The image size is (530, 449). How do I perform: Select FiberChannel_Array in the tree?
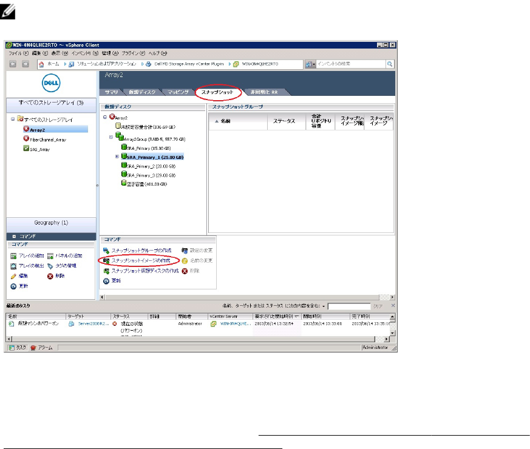(x=48, y=140)
